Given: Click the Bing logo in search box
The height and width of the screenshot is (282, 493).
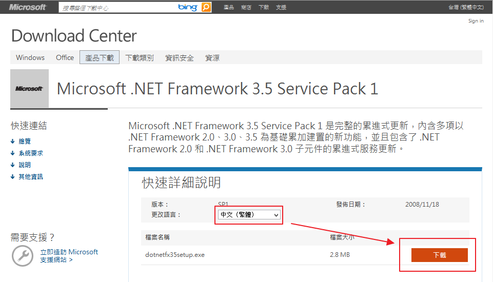Looking at the screenshot, I should click(x=188, y=7).
